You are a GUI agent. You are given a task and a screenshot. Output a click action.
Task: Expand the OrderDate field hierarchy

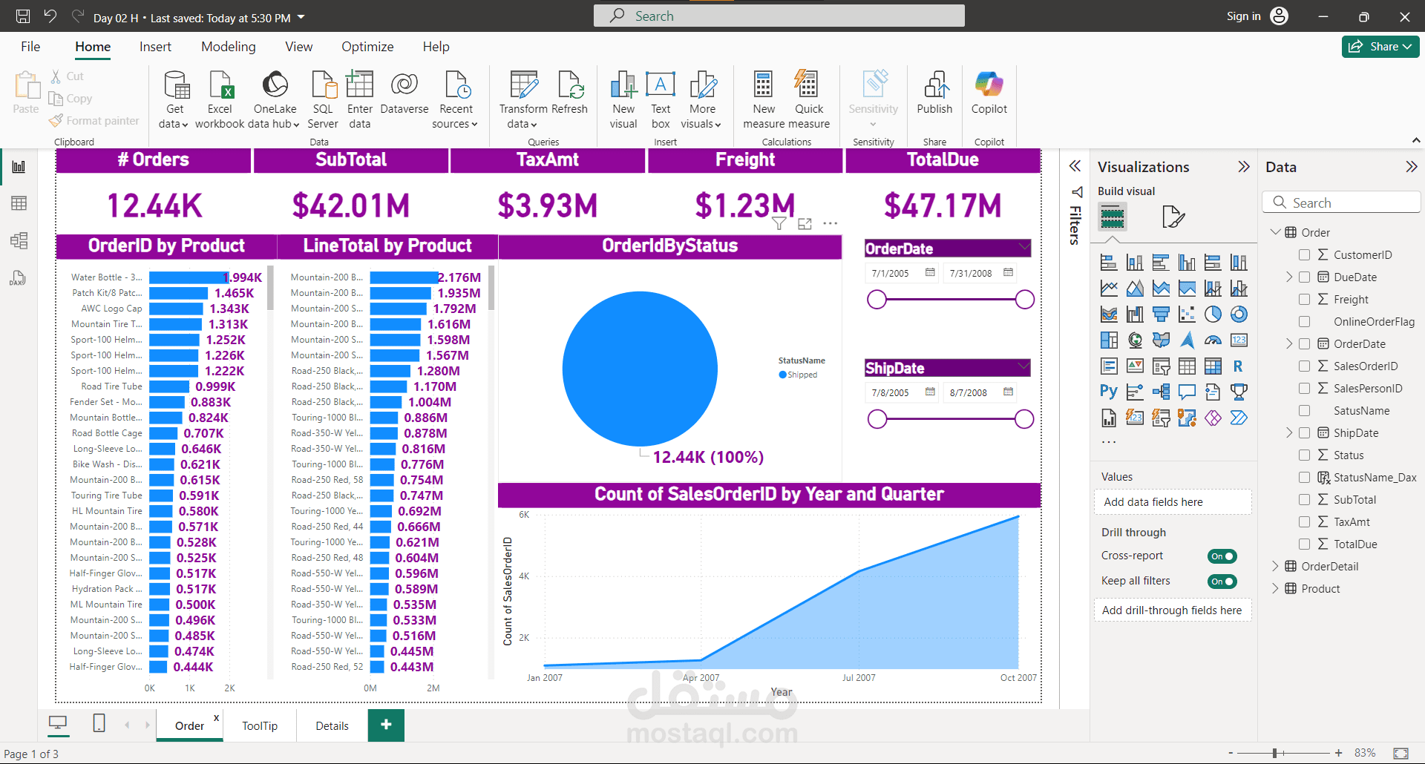click(1290, 343)
